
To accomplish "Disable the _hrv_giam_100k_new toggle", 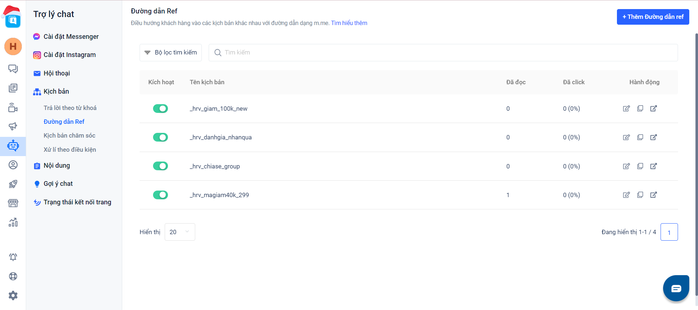I will pos(160,109).
